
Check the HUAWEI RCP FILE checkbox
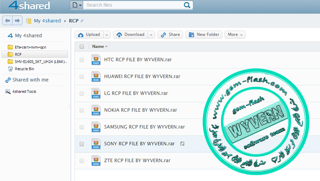[x=82, y=77]
